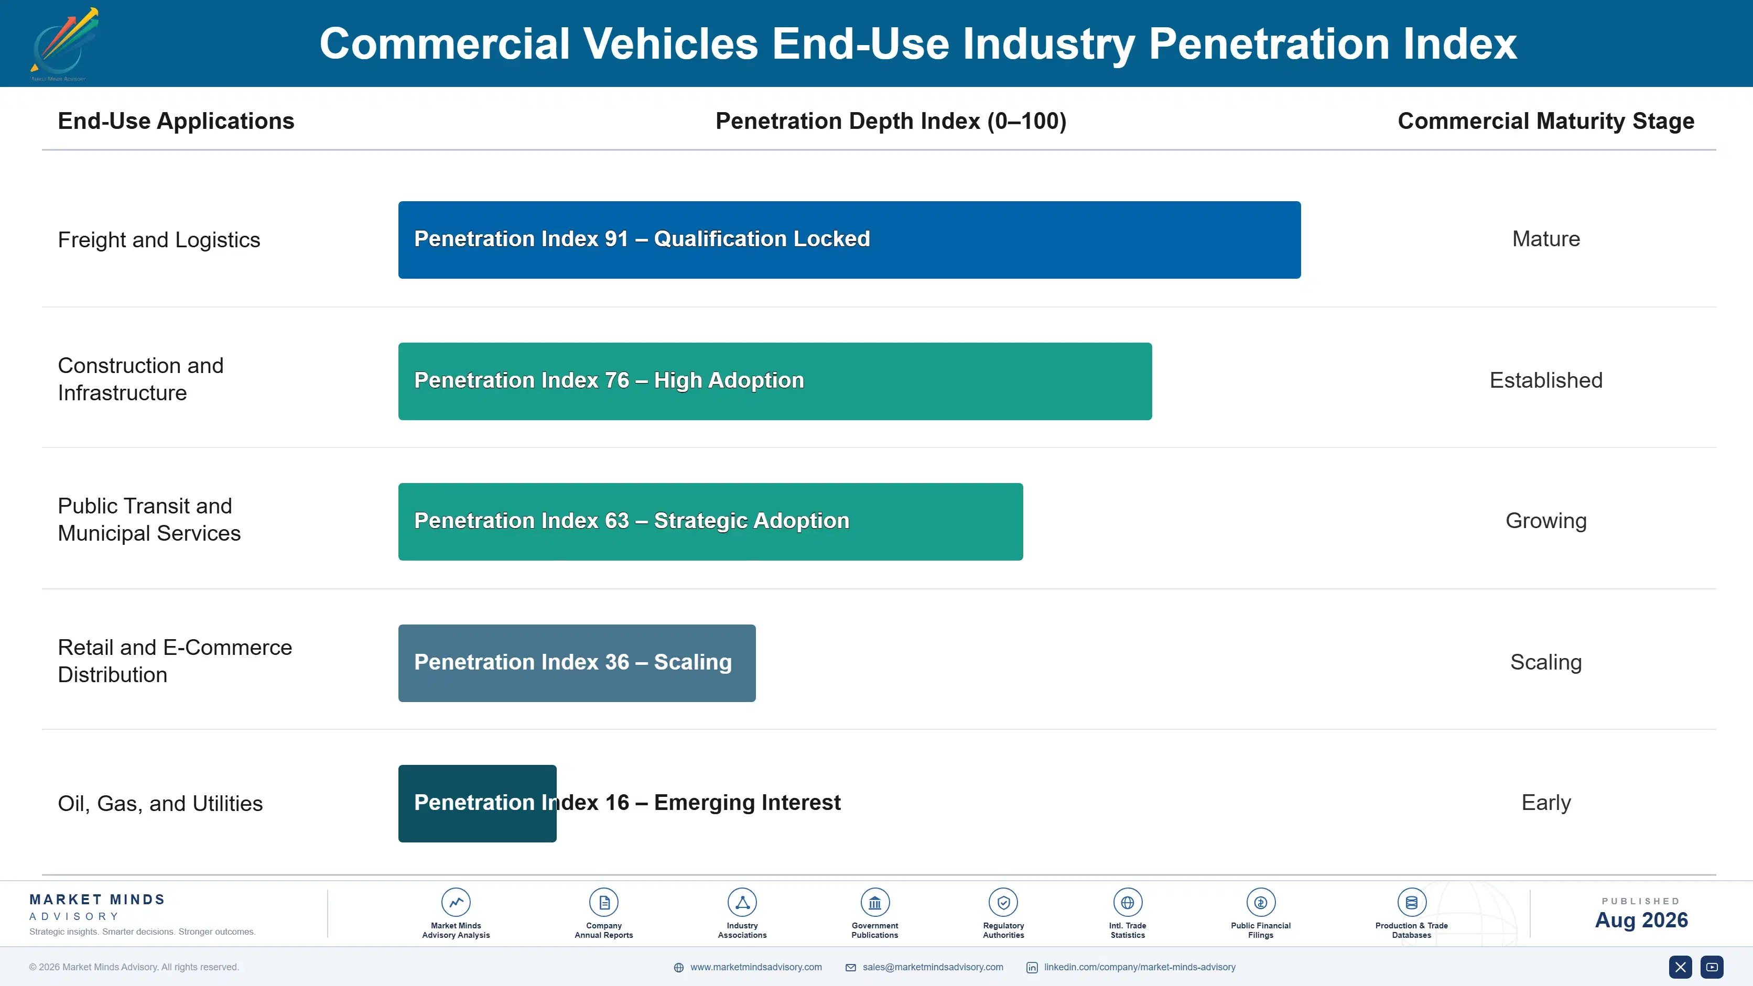Open linkedin.com/company/market-minds-advisory link
Screen dimensions: 1753x986
pos(1140,967)
